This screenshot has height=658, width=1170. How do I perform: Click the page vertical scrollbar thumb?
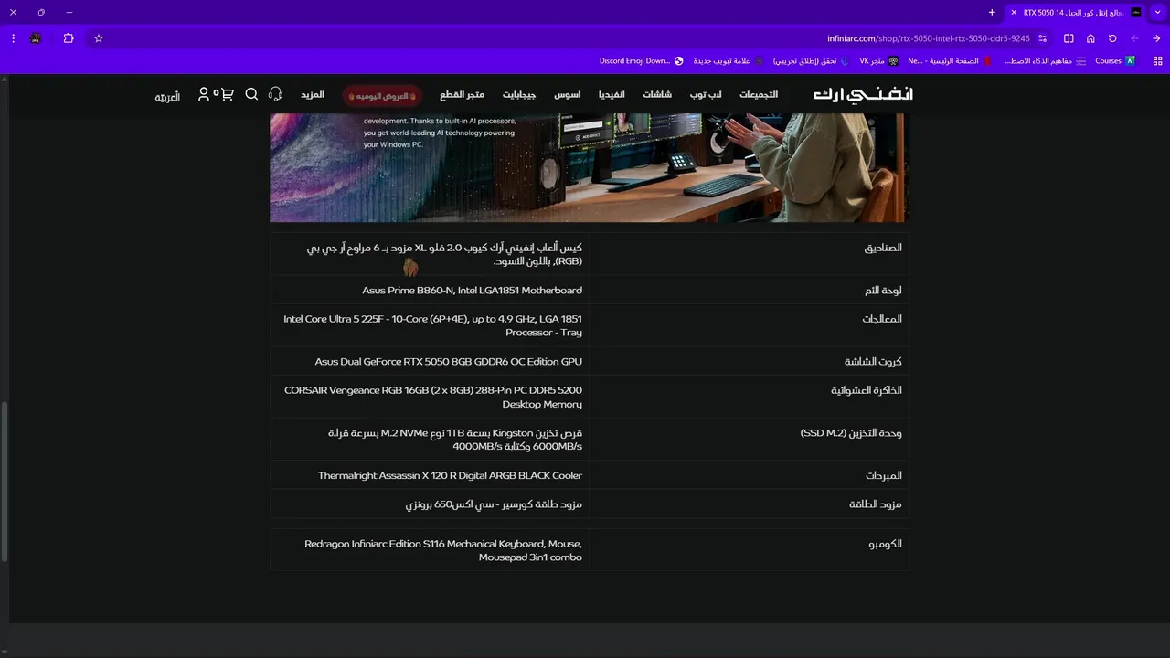[x=4, y=481]
